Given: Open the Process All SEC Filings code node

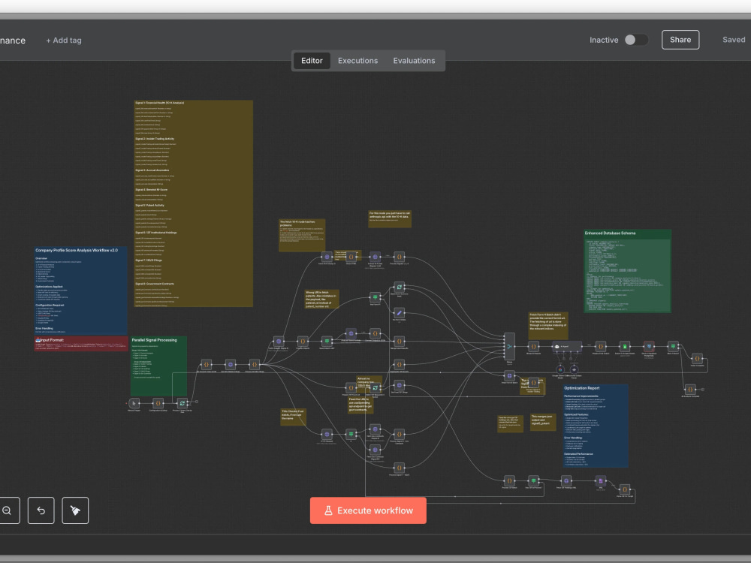Looking at the screenshot, I should click(x=255, y=364).
